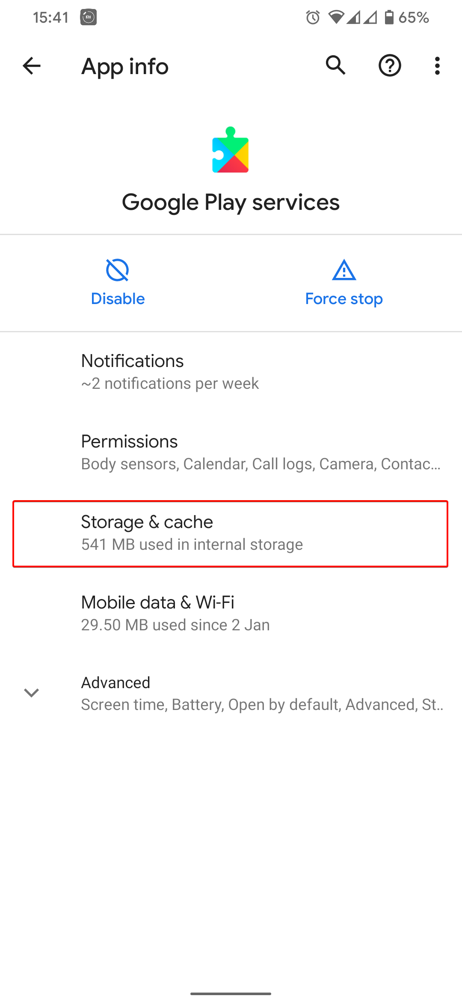Tap the Disable circle-slash icon
The image size is (462, 1002).
[x=118, y=270]
